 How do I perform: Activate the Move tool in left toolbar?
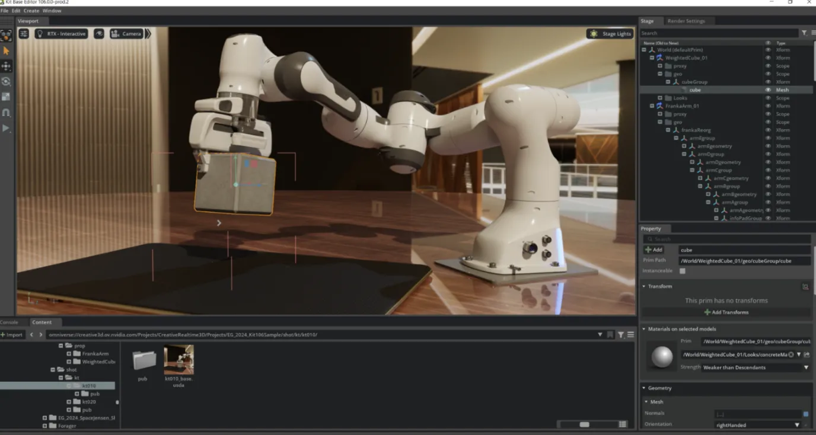click(6, 66)
